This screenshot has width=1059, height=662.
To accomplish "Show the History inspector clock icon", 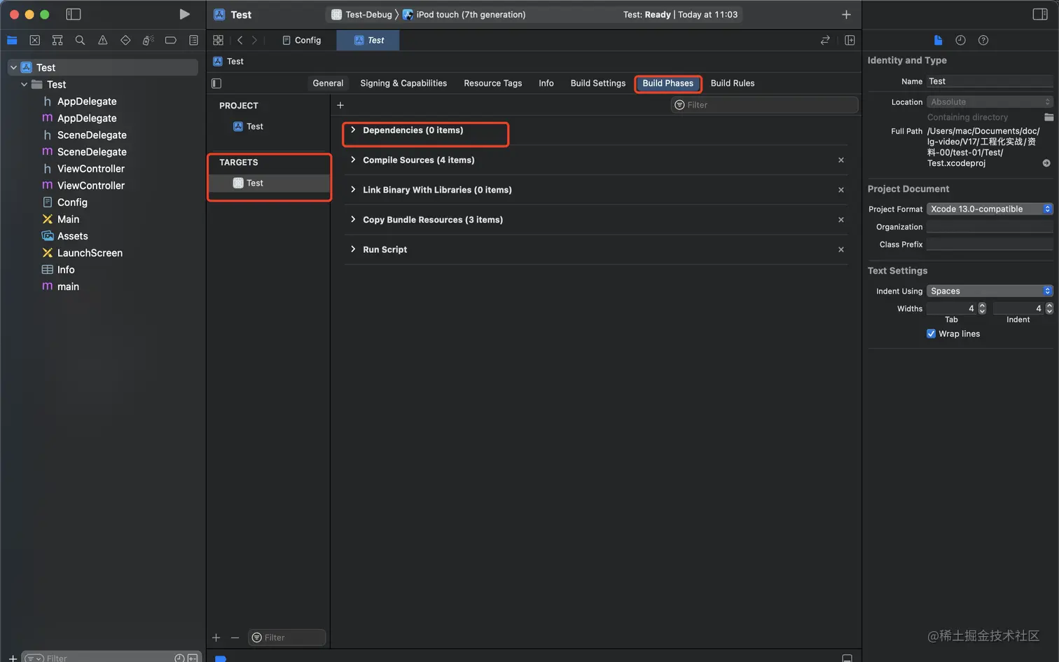I will [960, 40].
